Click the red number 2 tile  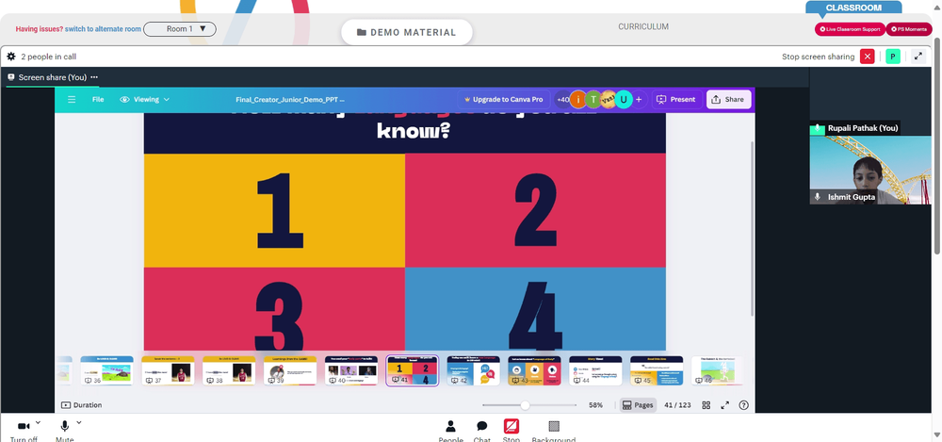point(535,210)
